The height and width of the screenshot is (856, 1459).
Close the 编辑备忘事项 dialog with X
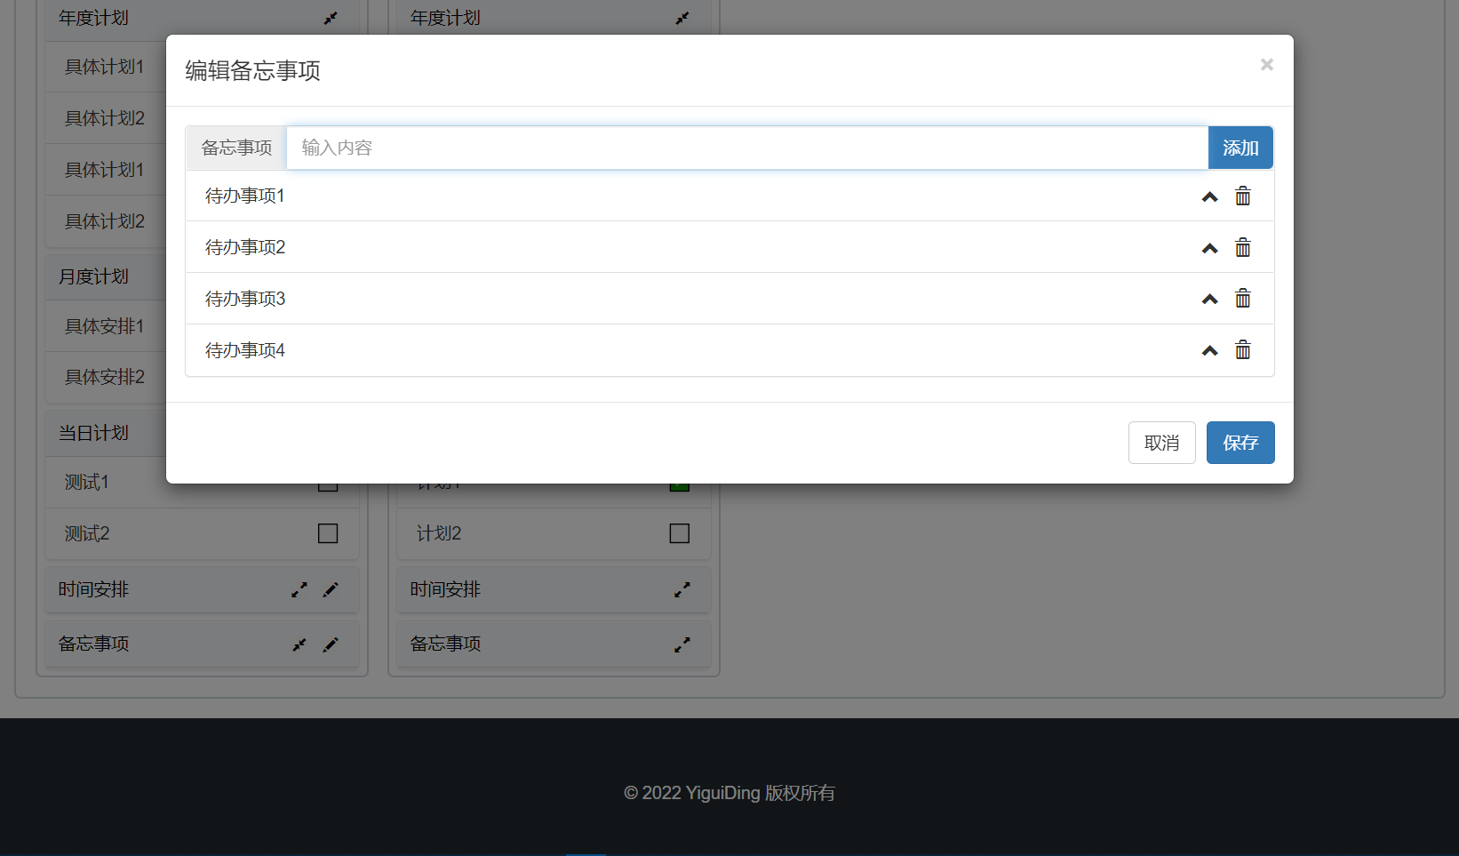click(1266, 65)
